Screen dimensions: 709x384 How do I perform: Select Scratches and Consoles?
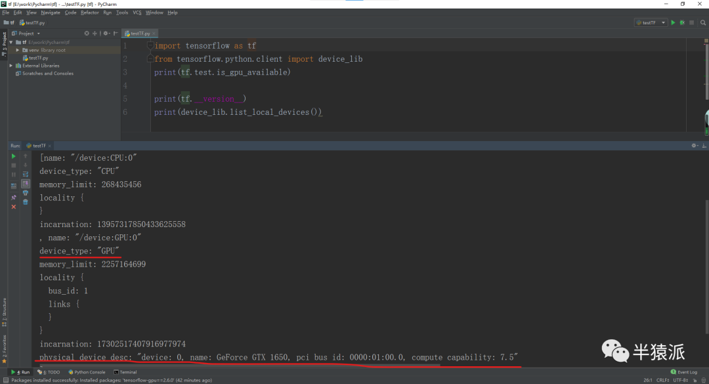coord(45,74)
